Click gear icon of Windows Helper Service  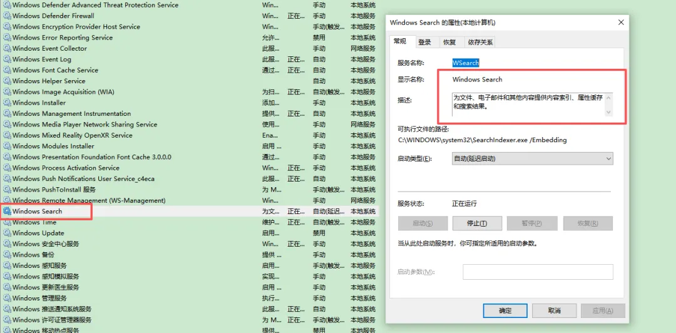tap(8, 81)
